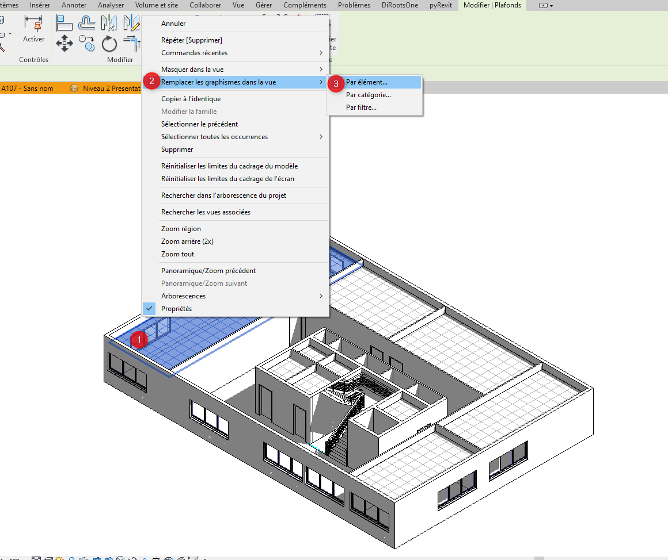Click Réinitialiser les limites du cadrage du modèle
The width and height of the screenshot is (668, 560).
(x=235, y=166)
